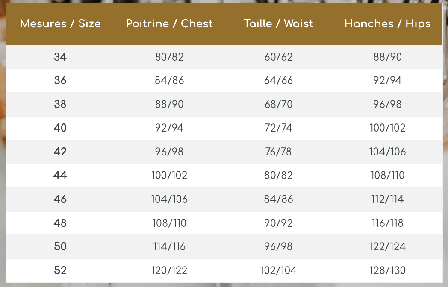Click the size 42 cell
Image resolution: width=448 pixels, height=287 pixels.
tap(60, 152)
